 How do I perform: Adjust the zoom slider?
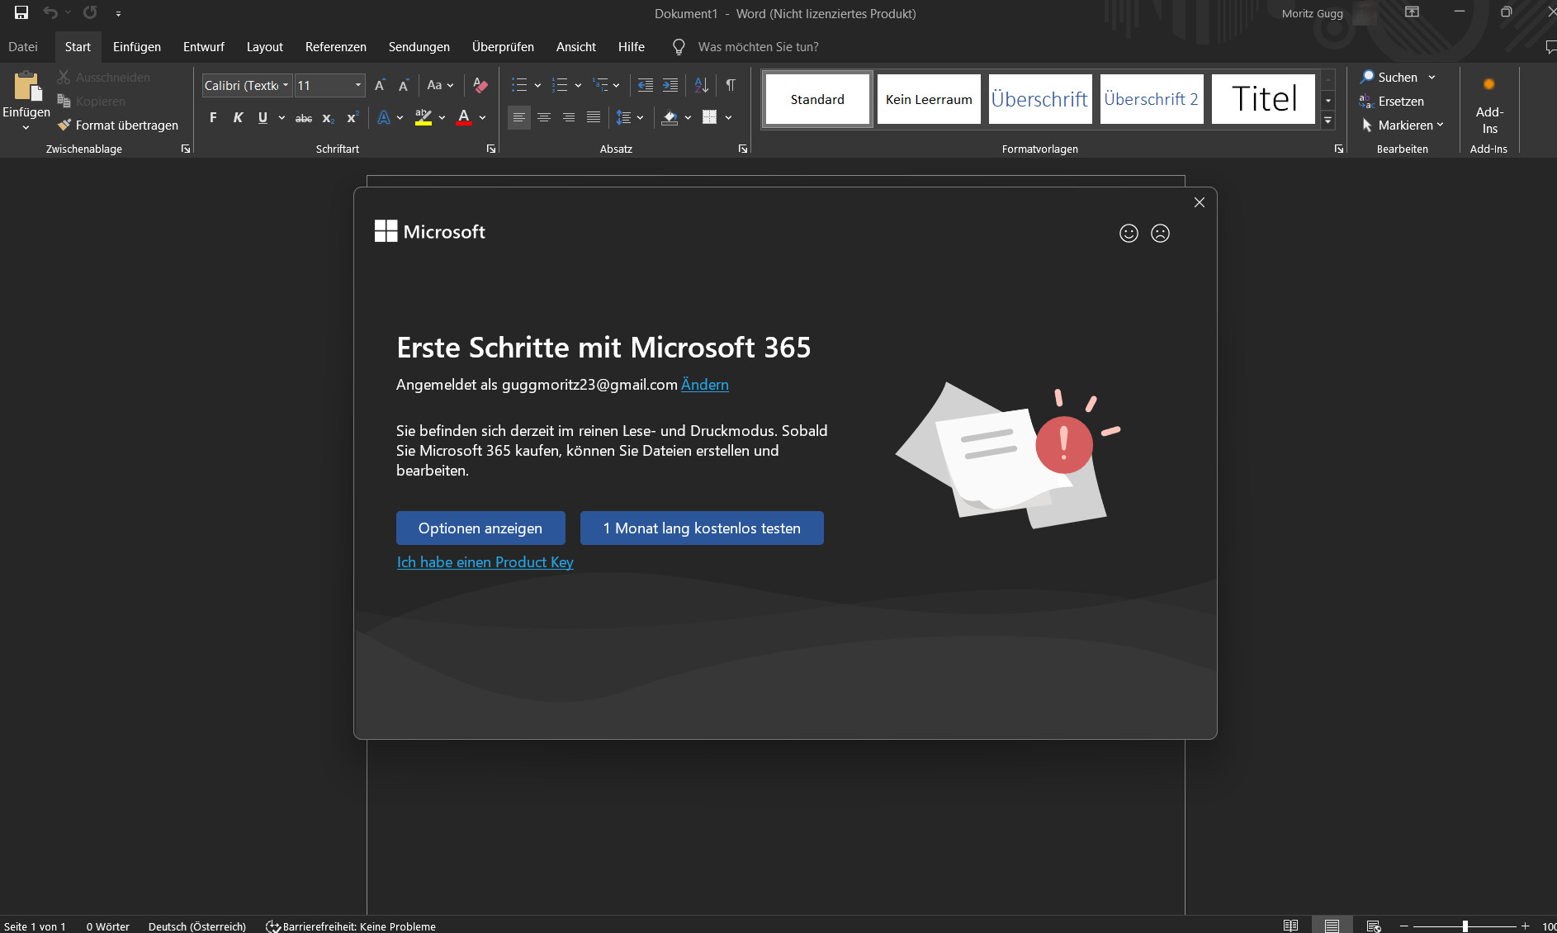coord(1465,926)
